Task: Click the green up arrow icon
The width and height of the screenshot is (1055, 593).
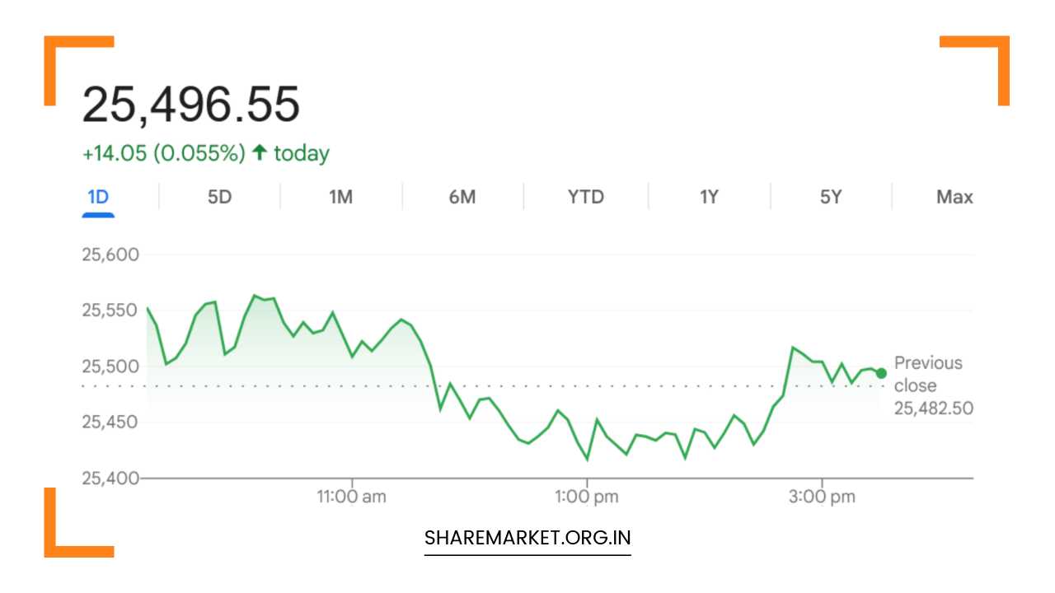Action: pos(260,152)
